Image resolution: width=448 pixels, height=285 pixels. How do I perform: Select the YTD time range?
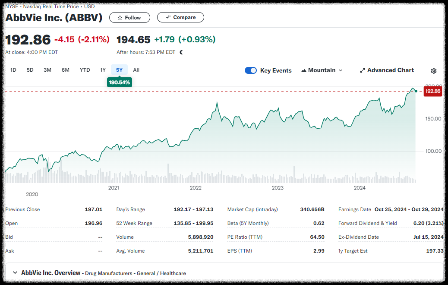pos(85,70)
